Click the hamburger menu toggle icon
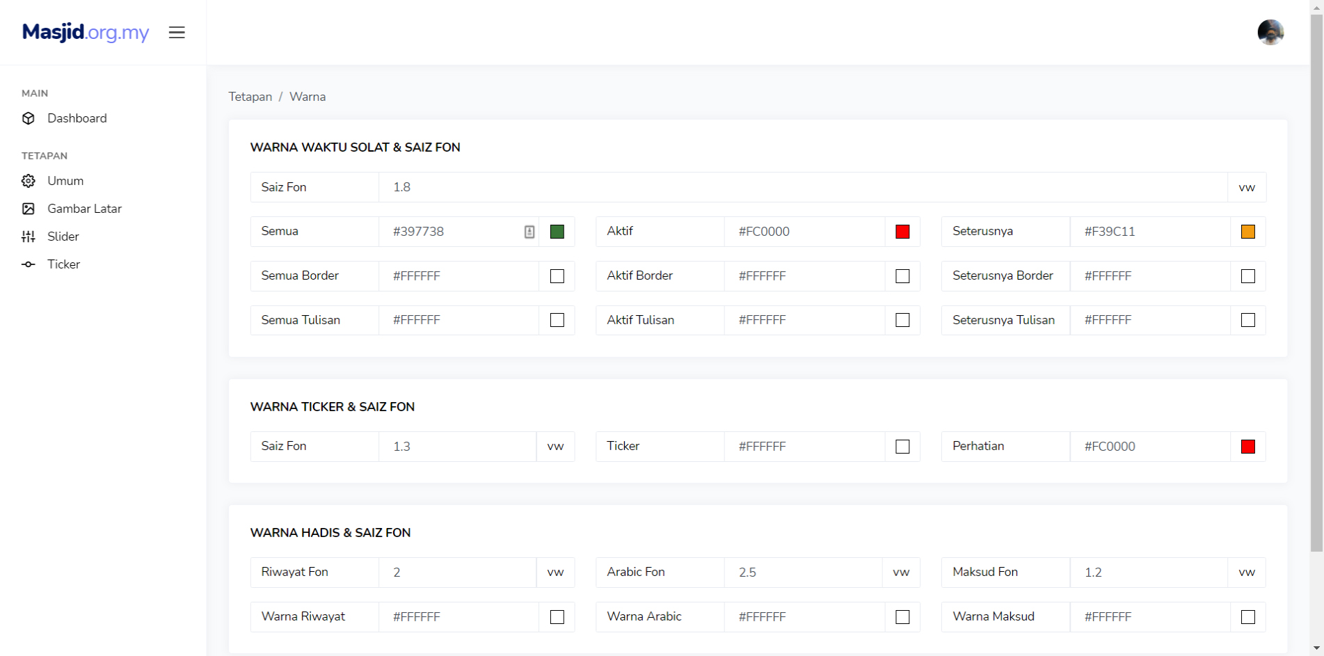Image resolution: width=1324 pixels, height=656 pixels. 177,33
